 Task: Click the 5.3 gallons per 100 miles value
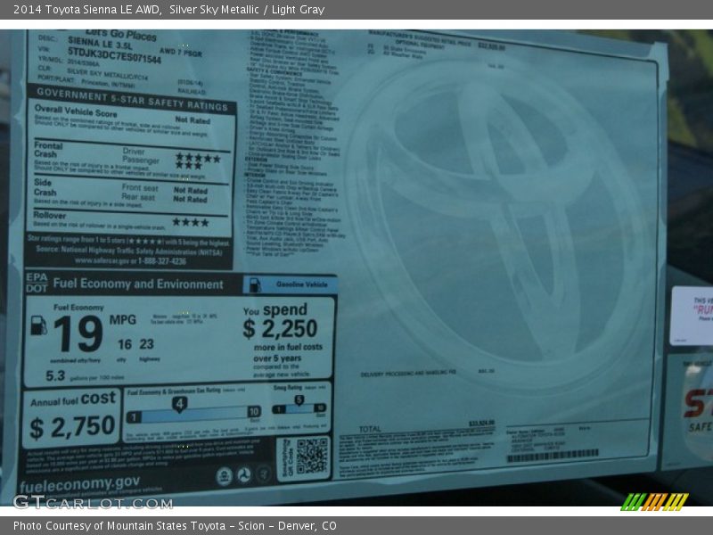click(55, 375)
